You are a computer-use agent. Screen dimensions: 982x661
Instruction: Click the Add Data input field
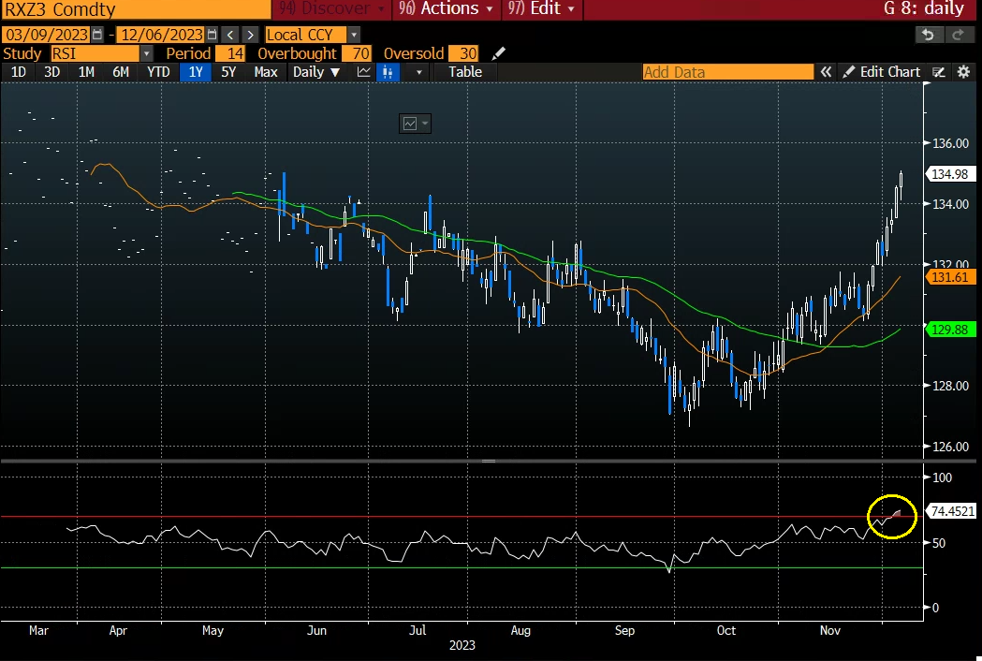(x=727, y=72)
